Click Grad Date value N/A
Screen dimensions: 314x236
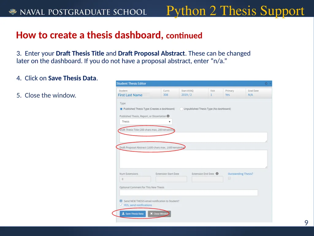[x=250, y=95]
